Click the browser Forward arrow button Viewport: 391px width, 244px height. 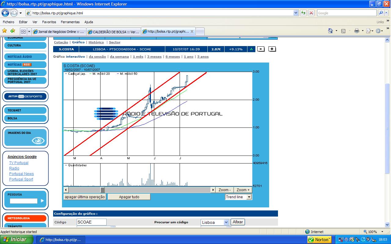(14, 13)
